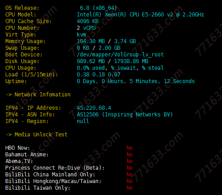Screen dimensions: 222x195
Task: Click the load average values 0.38 0.18 0.07
Action: point(99,75)
